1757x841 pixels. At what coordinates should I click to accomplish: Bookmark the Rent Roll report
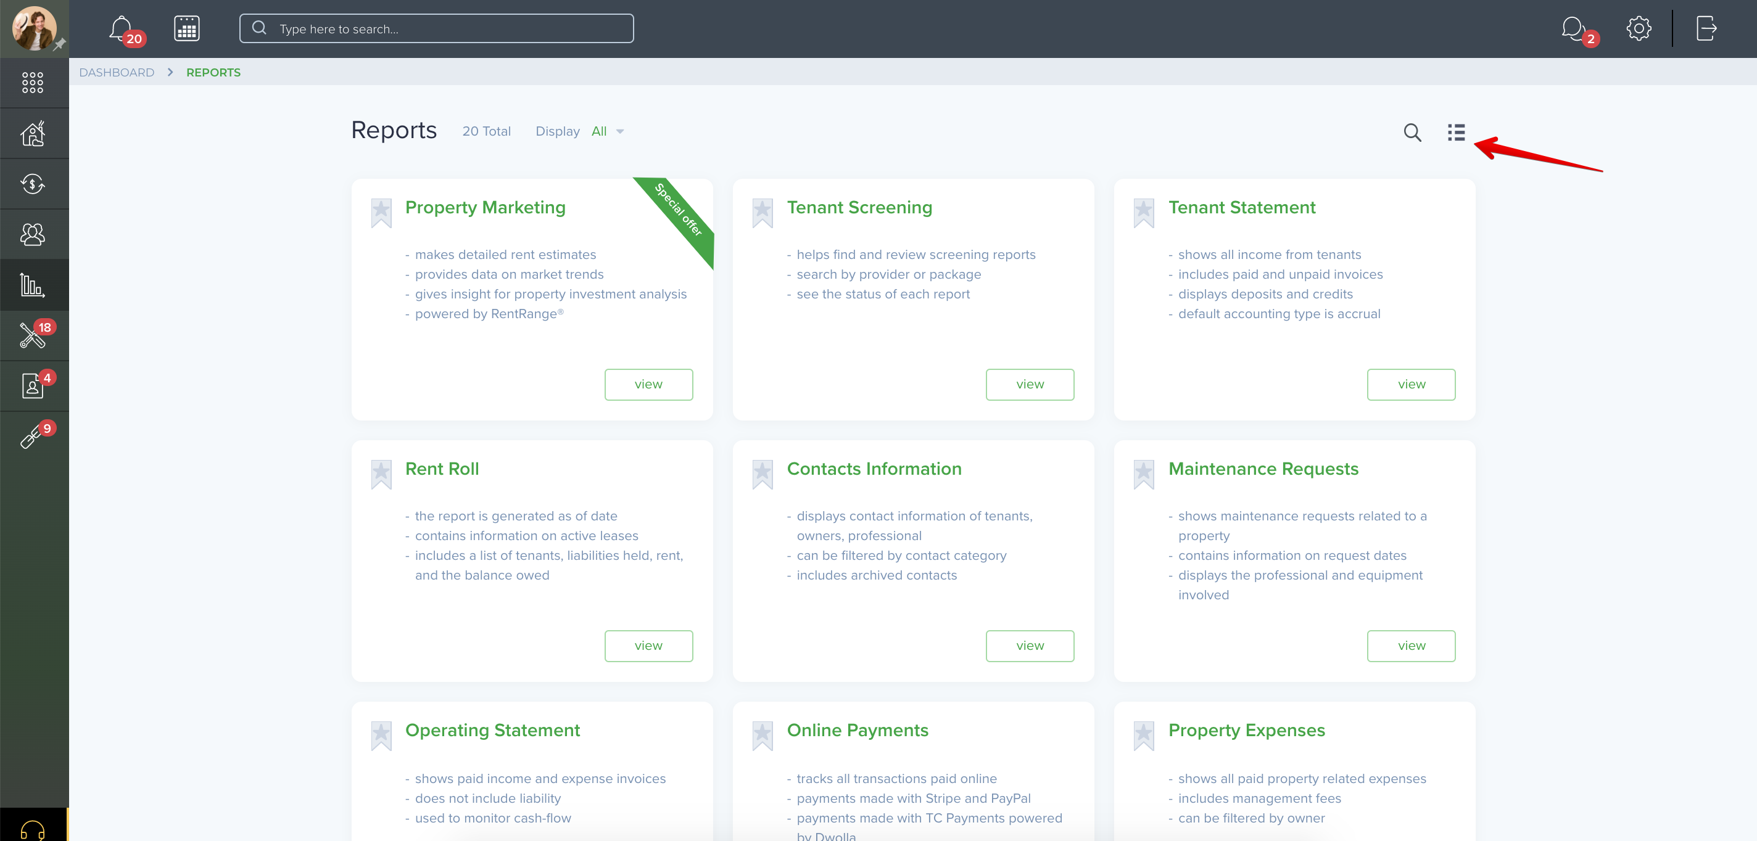(381, 474)
